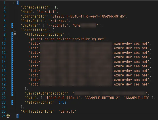Click the "NetworkConfig" key
This screenshot has width=158, height=120.
pos(40,102)
